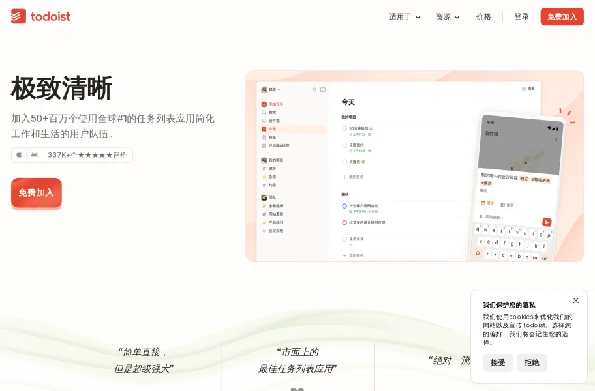The height and width of the screenshot is (391, 595).
Task: Click the 杂货 project hashtag
Action: point(264,177)
